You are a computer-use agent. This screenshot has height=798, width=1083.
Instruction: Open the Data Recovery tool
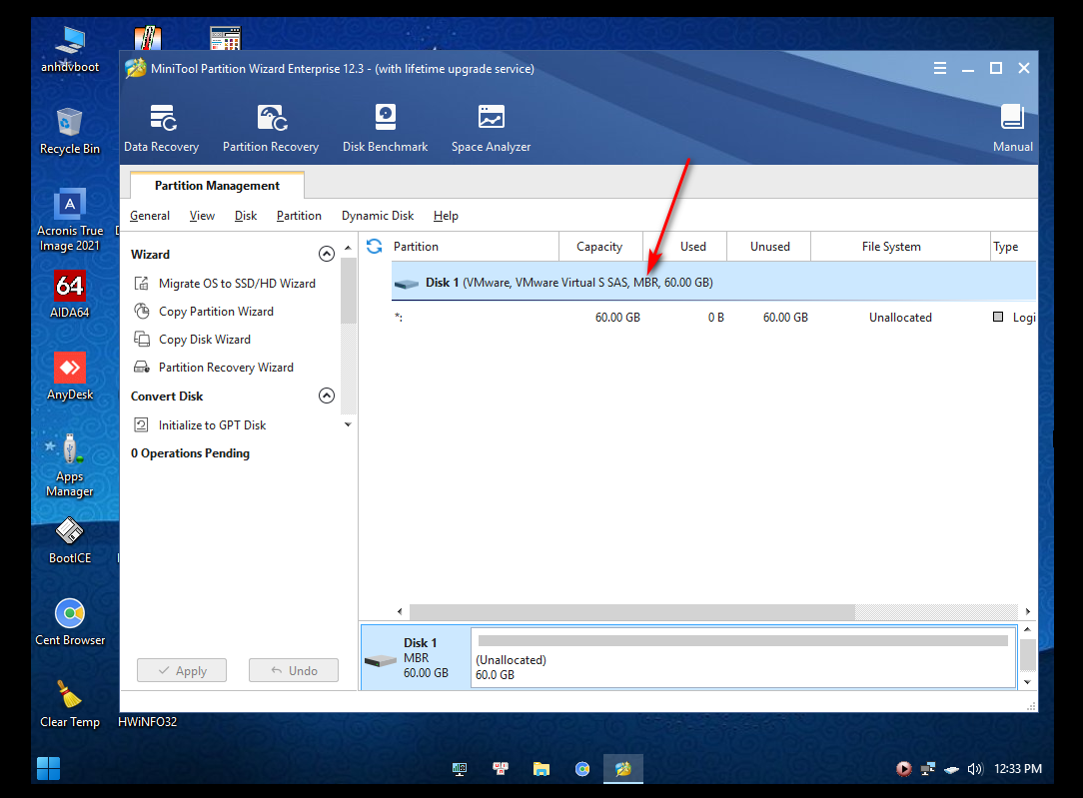[162, 129]
